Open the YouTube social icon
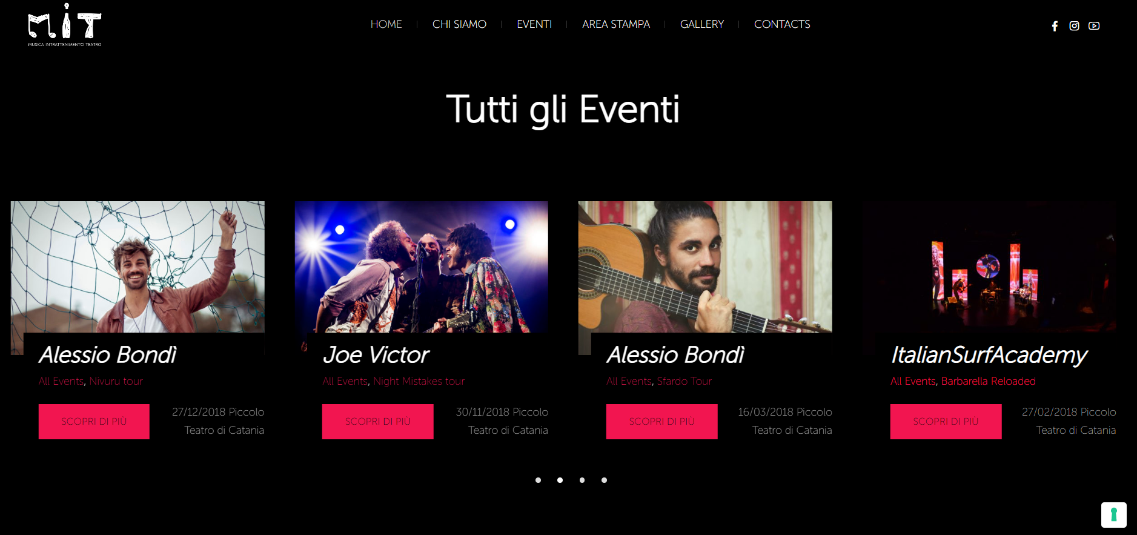Image resolution: width=1137 pixels, height=535 pixels. point(1094,26)
